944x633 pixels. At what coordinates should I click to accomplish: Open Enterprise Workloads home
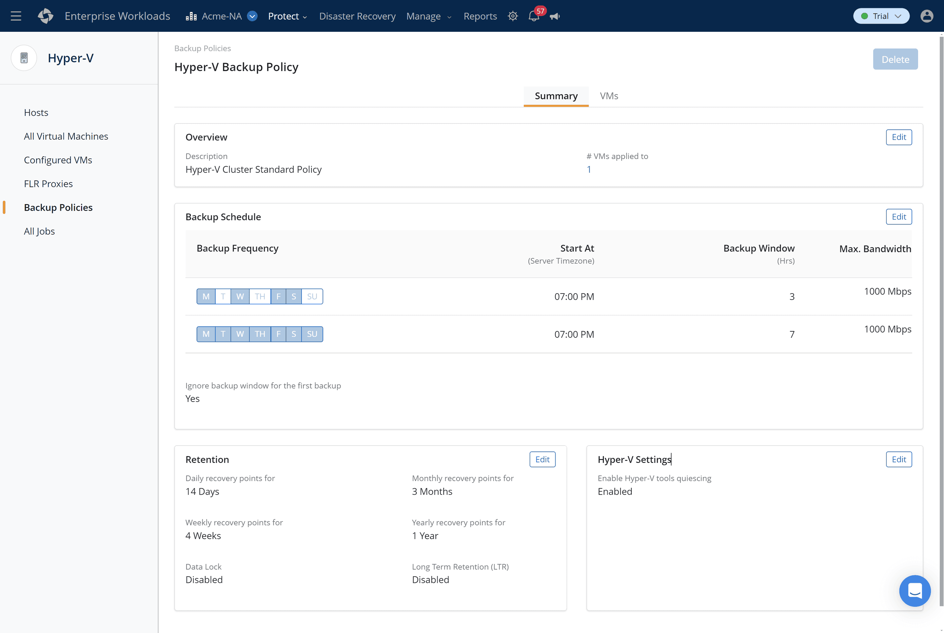click(117, 16)
